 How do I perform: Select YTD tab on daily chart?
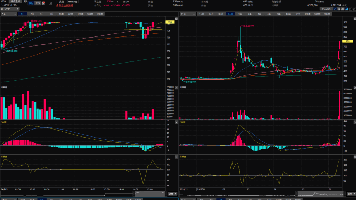298,14
